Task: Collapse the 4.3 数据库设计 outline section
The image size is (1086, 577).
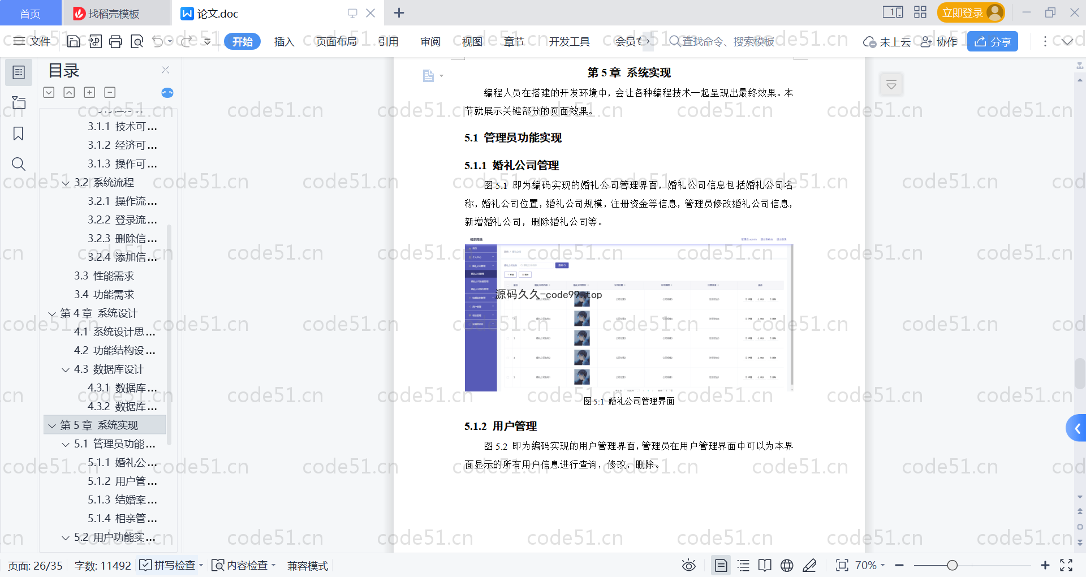Action: [66, 369]
